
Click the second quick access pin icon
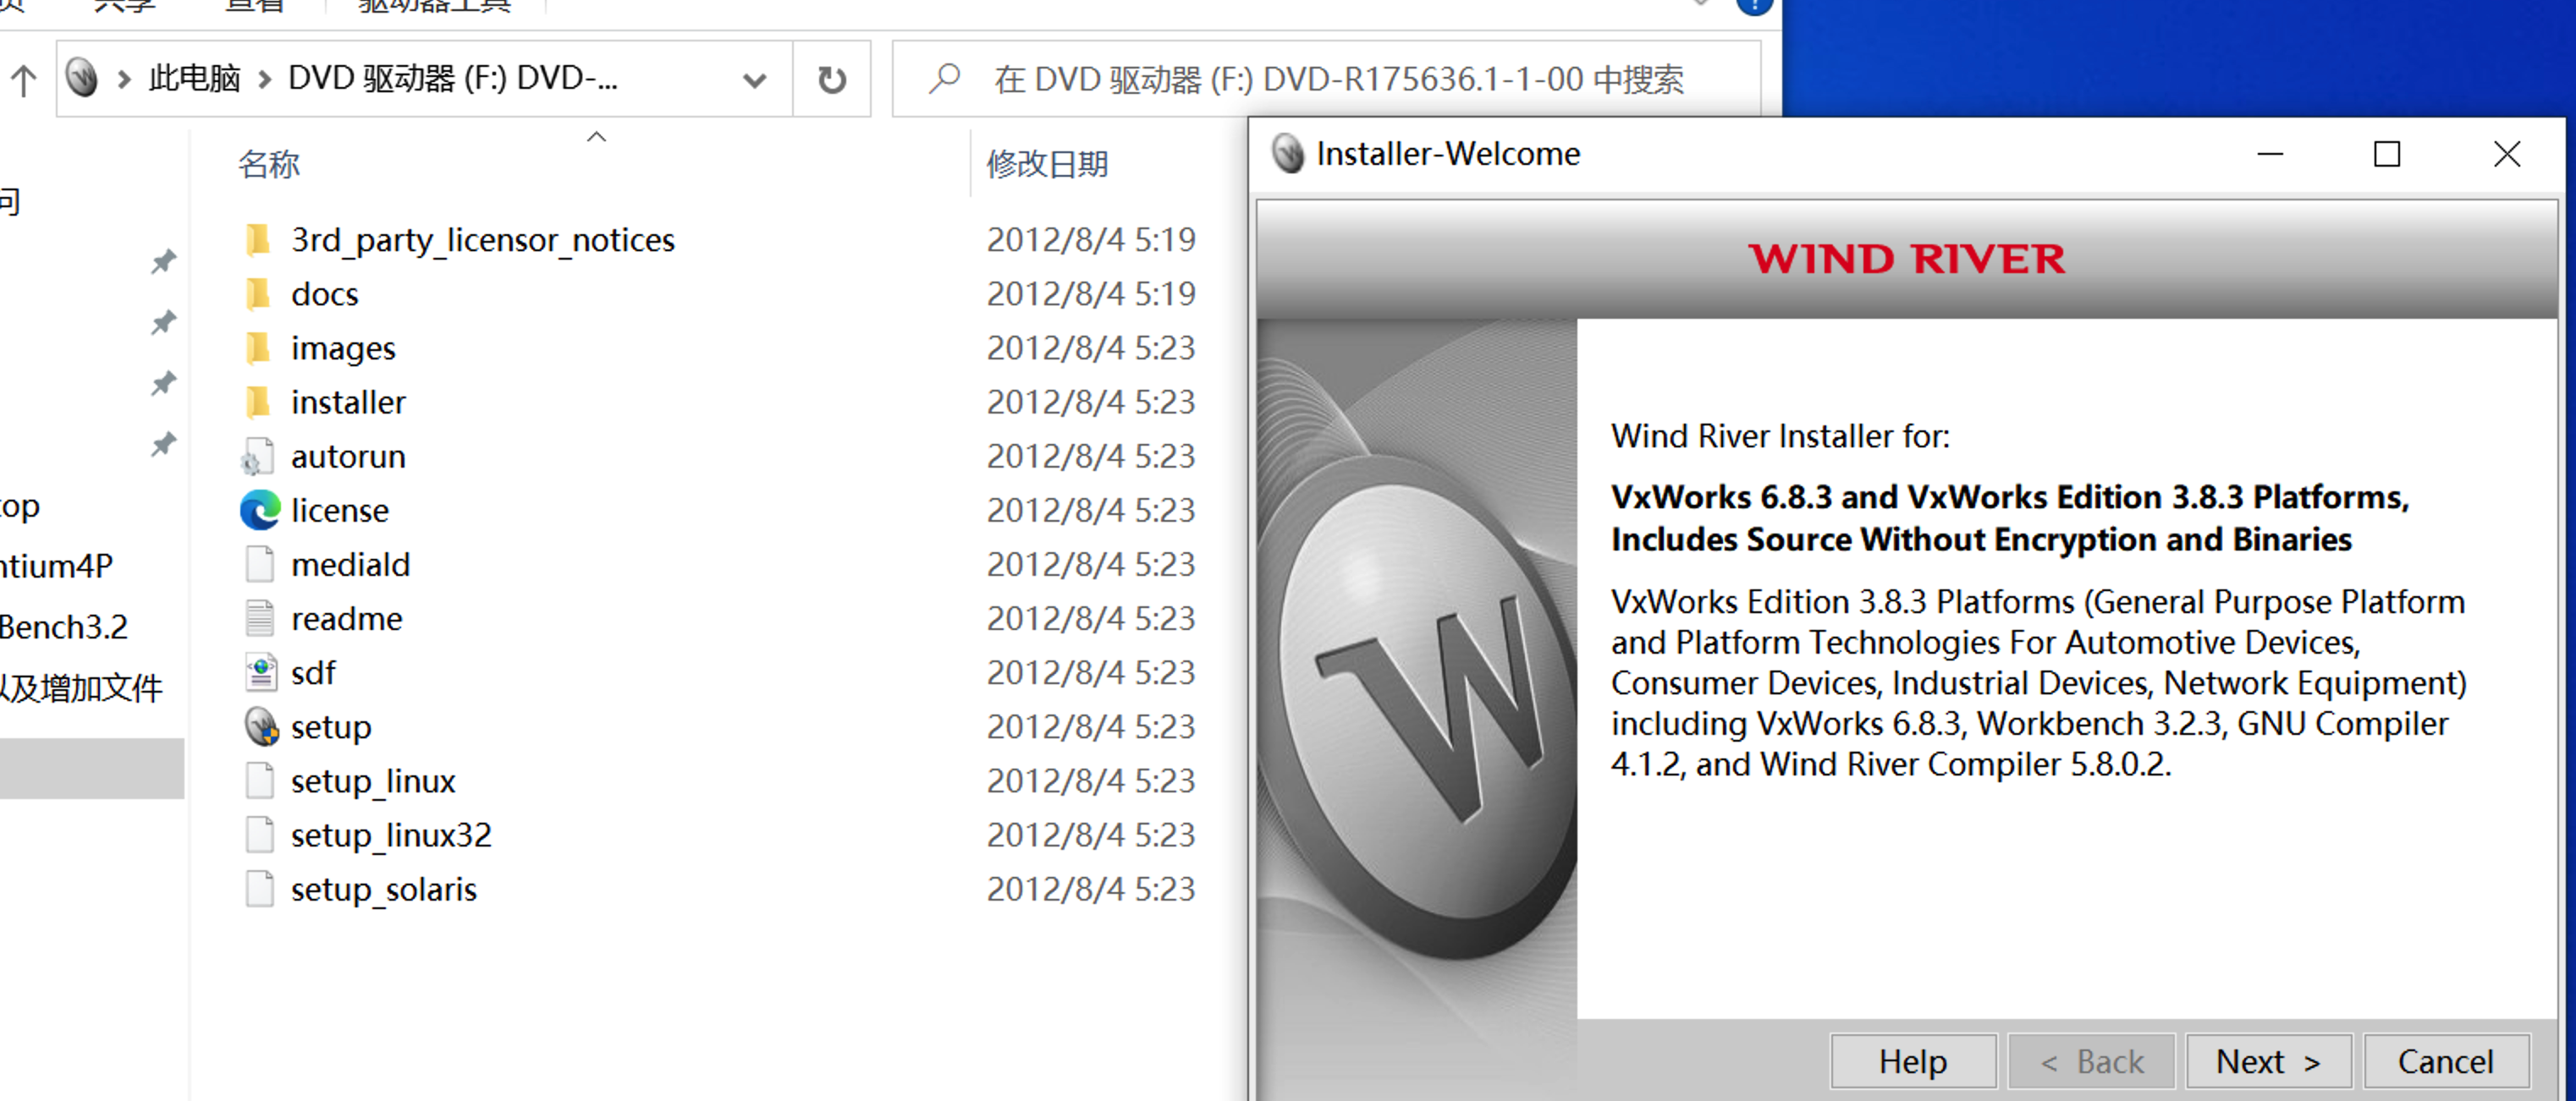pyautogui.click(x=163, y=323)
